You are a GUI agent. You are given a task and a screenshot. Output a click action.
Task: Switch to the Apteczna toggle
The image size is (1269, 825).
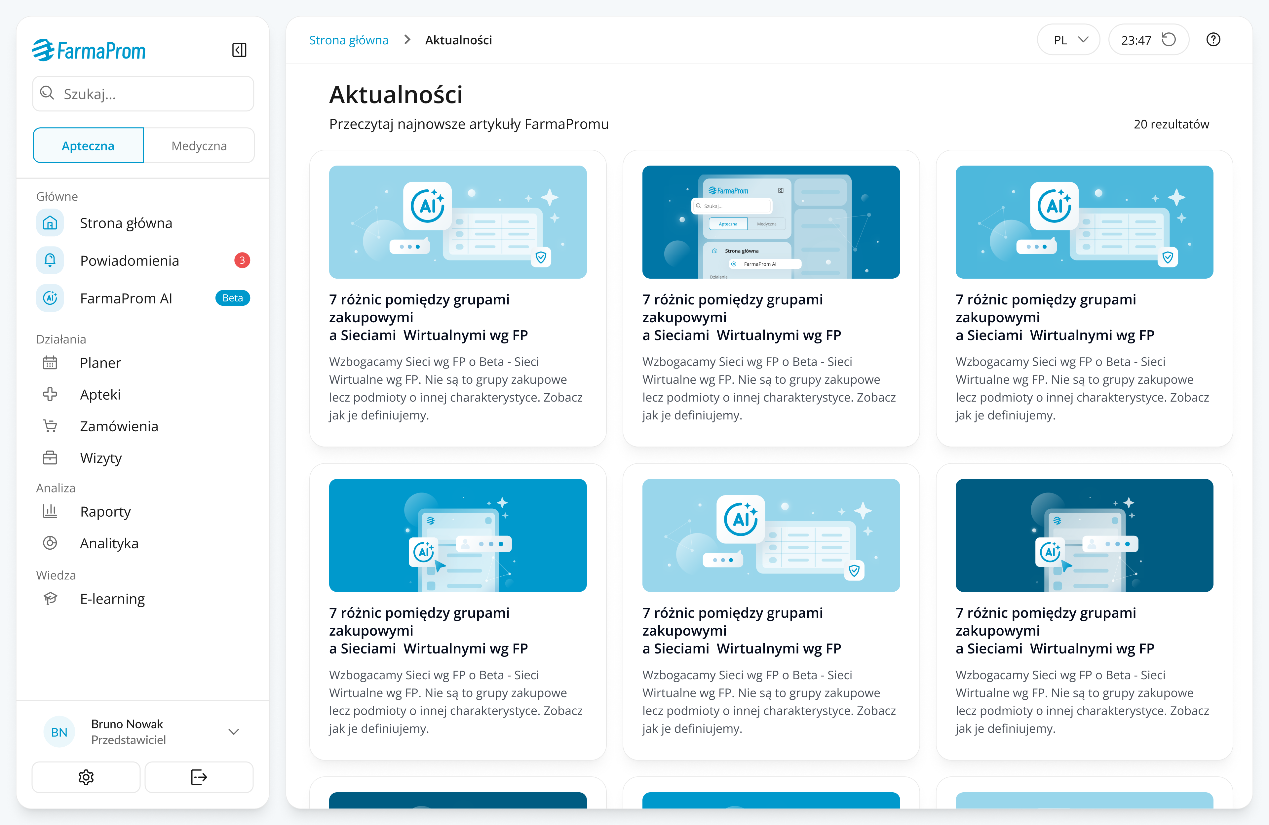(x=88, y=145)
